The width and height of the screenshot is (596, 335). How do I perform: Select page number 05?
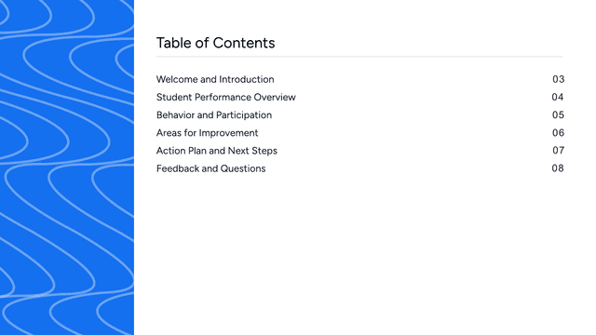(x=558, y=115)
